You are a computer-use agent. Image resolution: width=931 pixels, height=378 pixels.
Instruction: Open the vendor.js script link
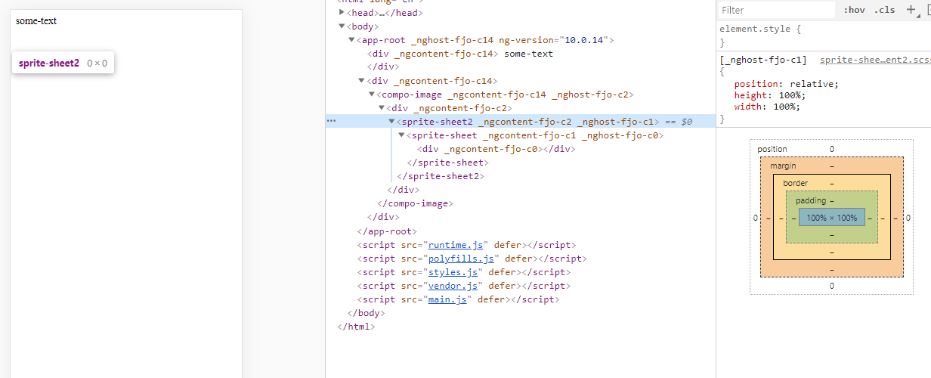coord(453,286)
